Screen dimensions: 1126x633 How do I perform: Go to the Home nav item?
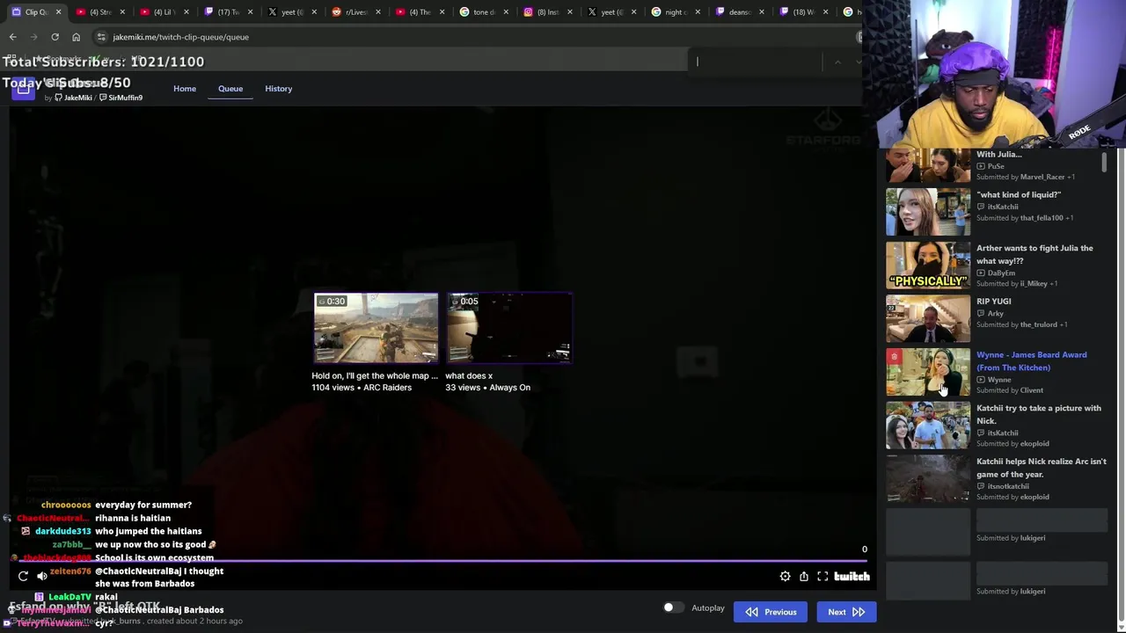185,89
